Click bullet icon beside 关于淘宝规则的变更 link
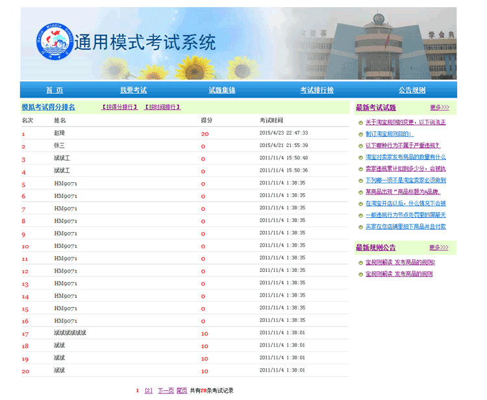 (360, 123)
